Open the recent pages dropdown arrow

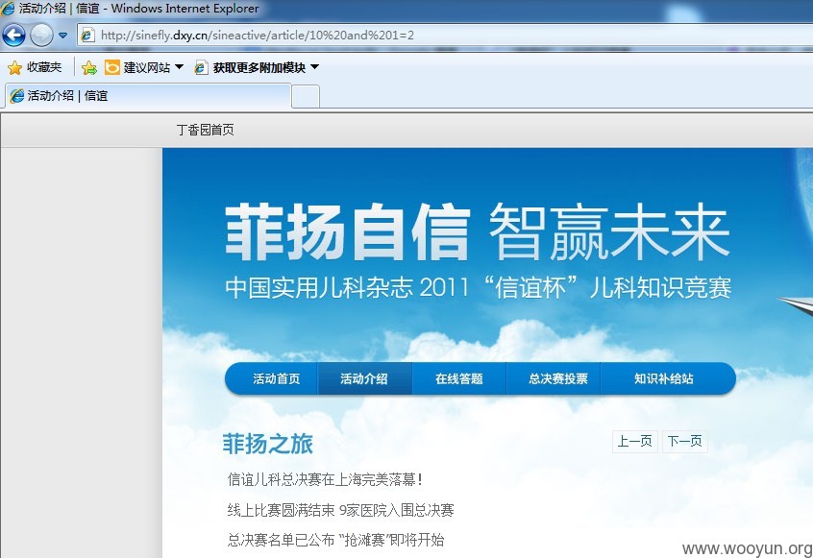coord(62,36)
